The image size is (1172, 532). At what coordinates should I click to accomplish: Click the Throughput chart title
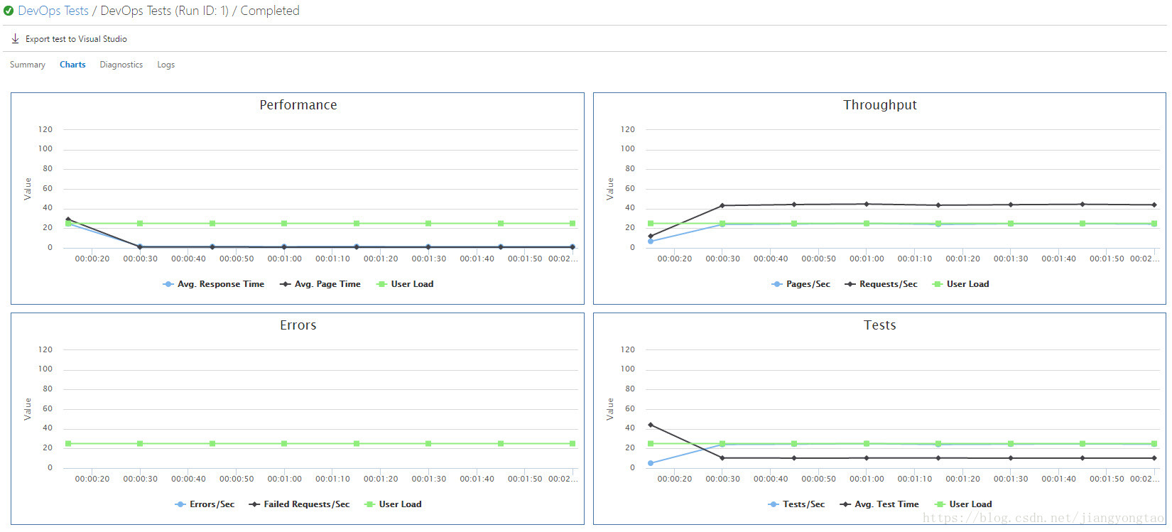click(x=880, y=105)
